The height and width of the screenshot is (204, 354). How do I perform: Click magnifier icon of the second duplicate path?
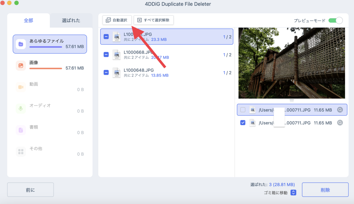click(340, 123)
